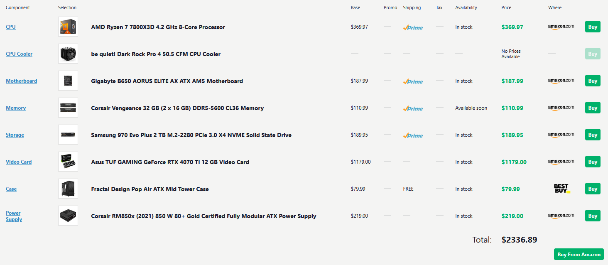Image resolution: width=608 pixels, height=265 pixels.
Task: Click the green $219.00 power supply price
Action: click(x=512, y=216)
